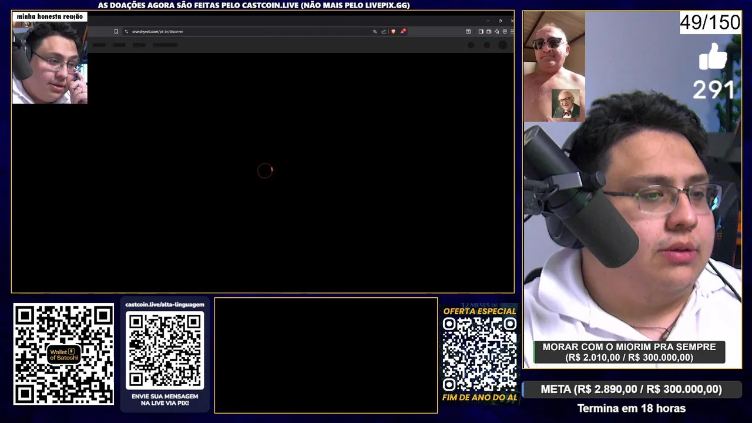This screenshot has width=752, height=423.
Task: Minimize the browser window
Action: tap(488, 21)
